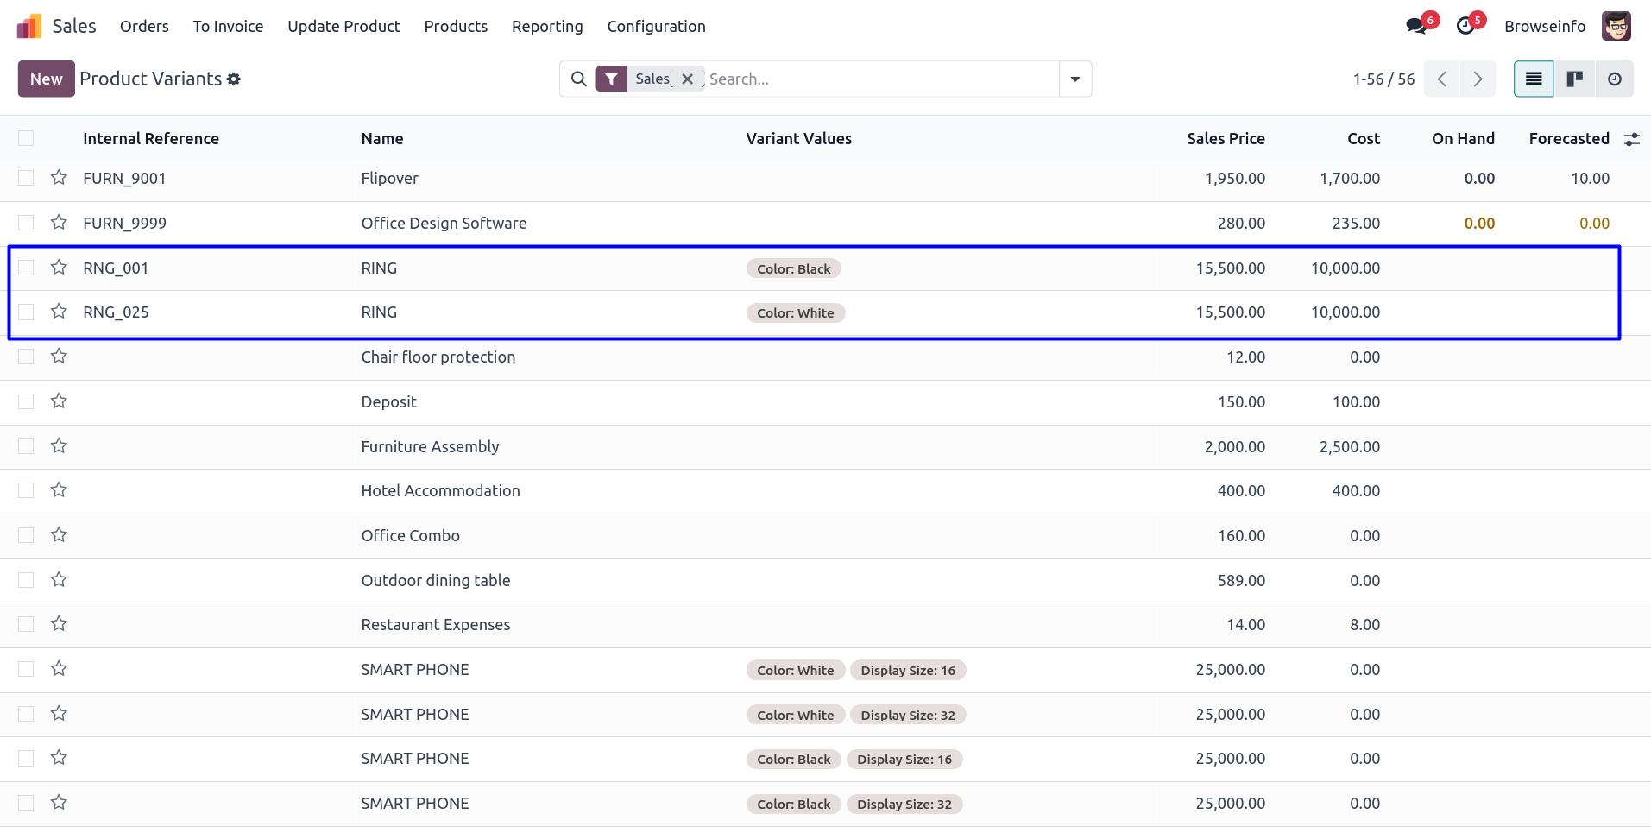The height and width of the screenshot is (833, 1651).
Task: Tick the select-all header checkbox
Action: (26, 138)
